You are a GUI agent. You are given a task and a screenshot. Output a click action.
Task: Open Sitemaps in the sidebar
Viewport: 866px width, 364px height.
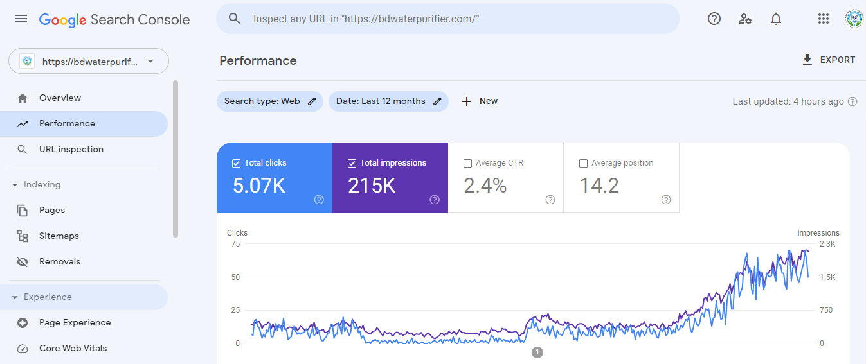(59, 236)
